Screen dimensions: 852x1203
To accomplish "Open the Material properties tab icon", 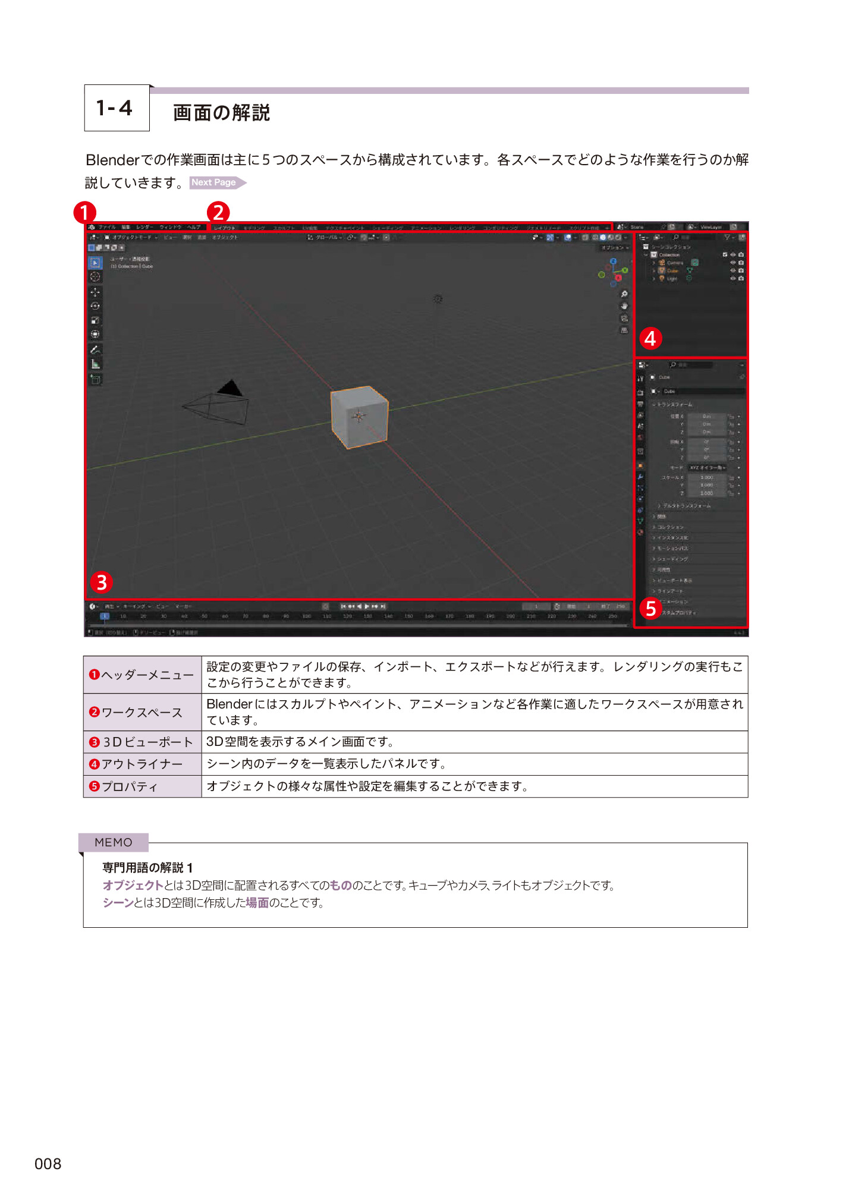I will pos(640,533).
